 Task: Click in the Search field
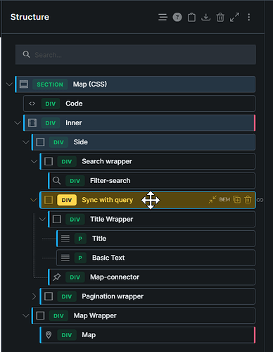[136, 55]
